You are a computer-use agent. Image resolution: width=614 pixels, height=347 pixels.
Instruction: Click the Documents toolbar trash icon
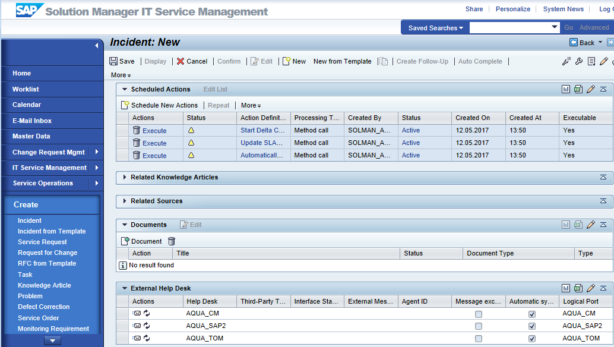pyautogui.click(x=172, y=241)
